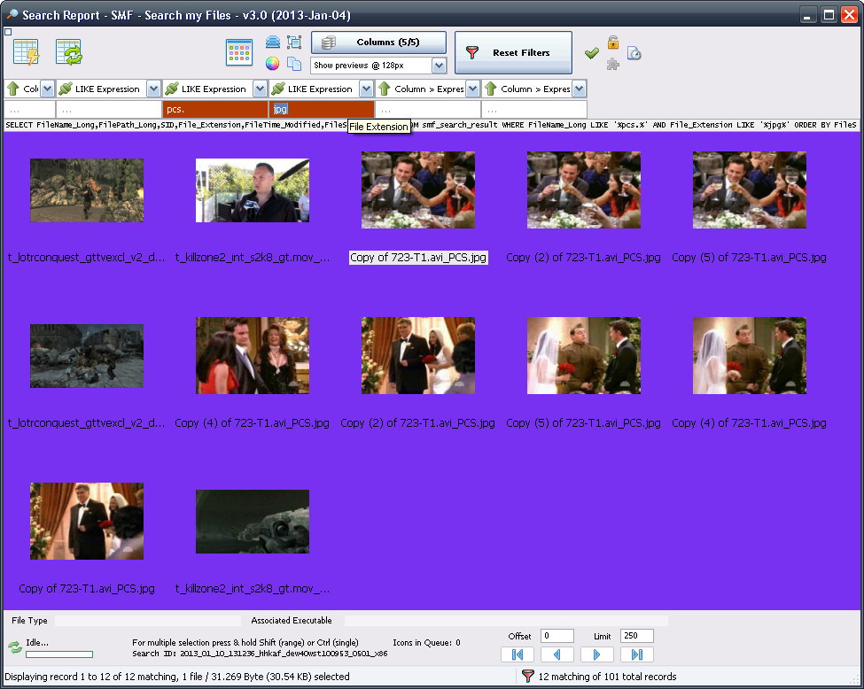This screenshot has height=689, width=864.
Task: Jump to the last page of records
Action: [637, 654]
